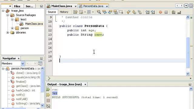Image resolution: width=194 pixels, height=109 pixels.
Task: Collapse the traqn_less project node
Action: coord(3,11)
